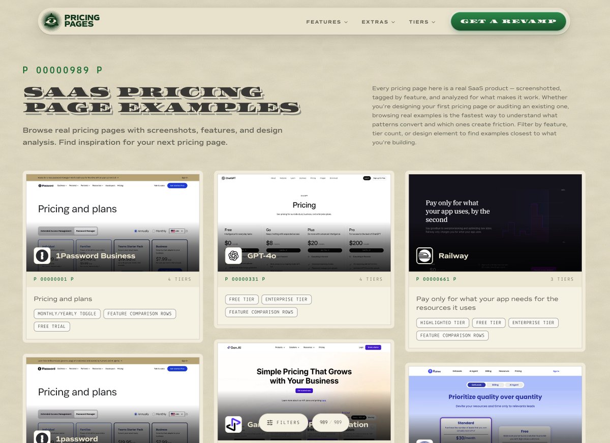Screen dimensions: 610x443
Task: Click 3 TIERS label on Railway card
Action: click(562, 279)
